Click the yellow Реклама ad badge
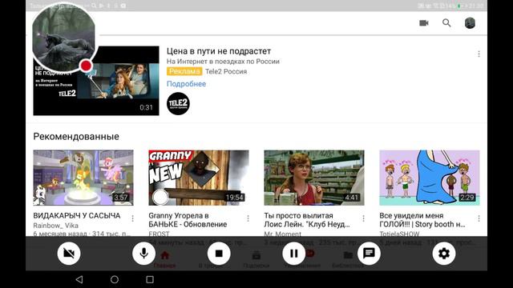Viewport: 513px width, 288px height. tap(184, 71)
